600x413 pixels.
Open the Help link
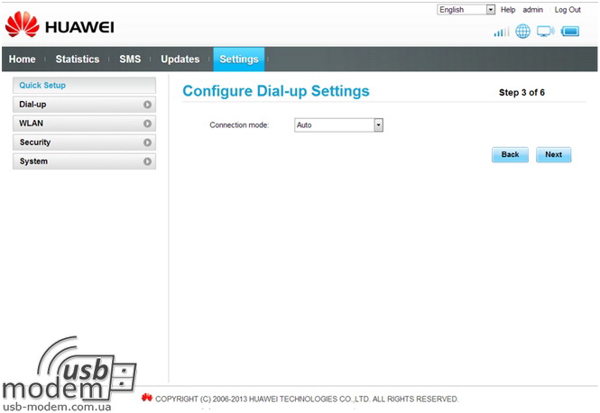(508, 10)
